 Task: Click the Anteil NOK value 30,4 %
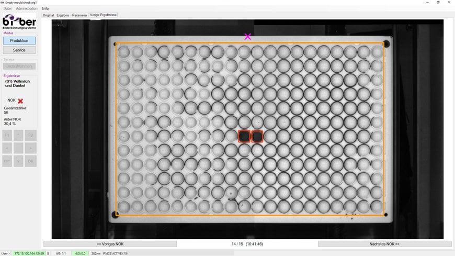coord(9,124)
